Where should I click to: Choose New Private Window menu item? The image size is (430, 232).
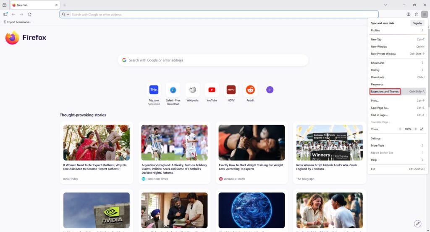(x=397, y=54)
